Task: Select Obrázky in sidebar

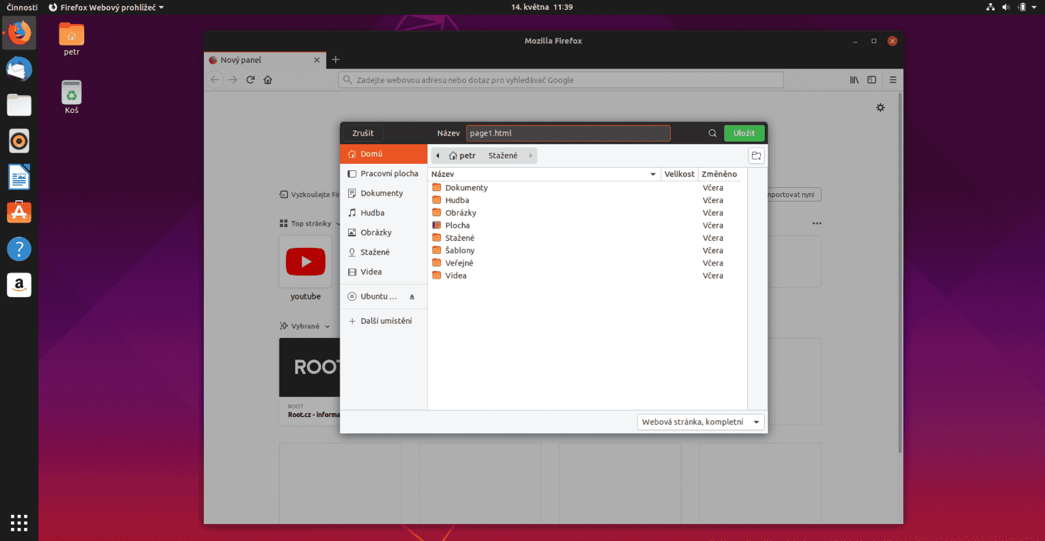Action: (x=384, y=232)
